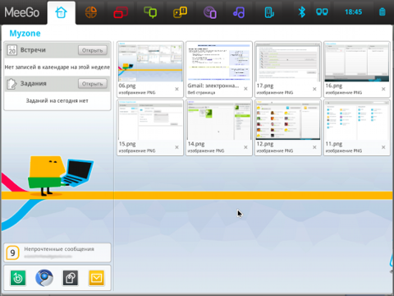Open the green chat Status panel icon
The height and width of the screenshot is (296, 394).
150,12
